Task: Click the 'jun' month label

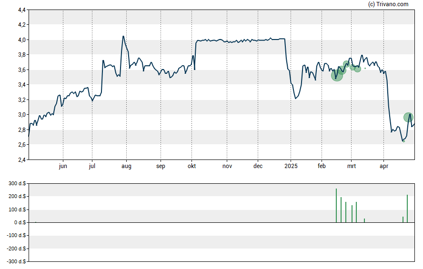Action: pos(63,166)
